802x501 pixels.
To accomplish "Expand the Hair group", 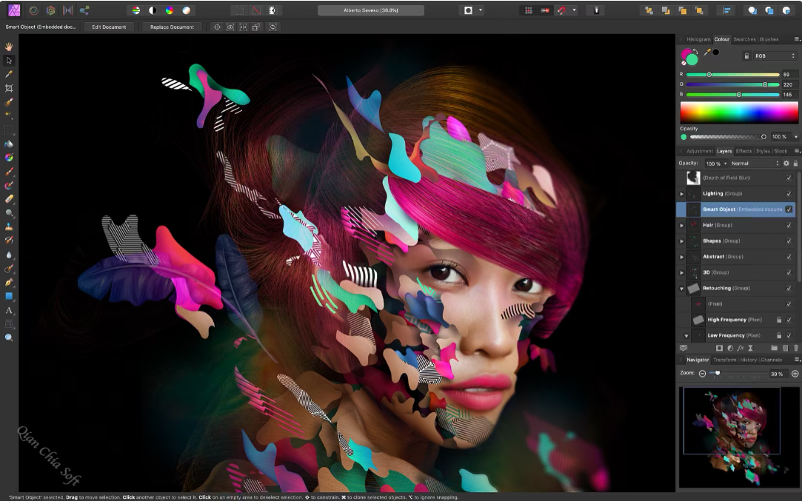I will [x=682, y=225].
